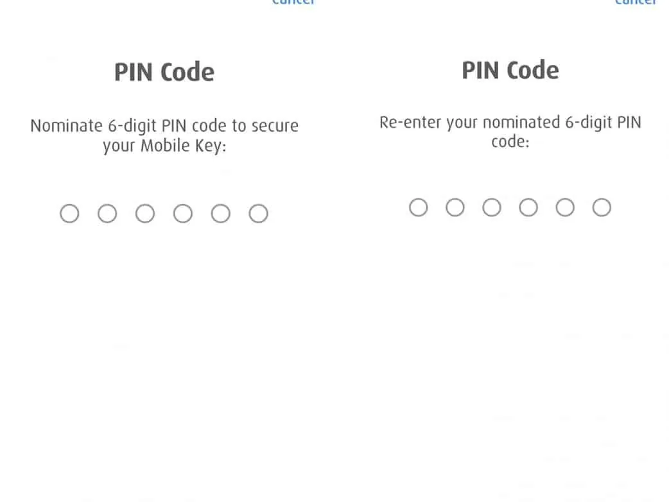Cancel the Nominate PIN code screen

point(293,2)
